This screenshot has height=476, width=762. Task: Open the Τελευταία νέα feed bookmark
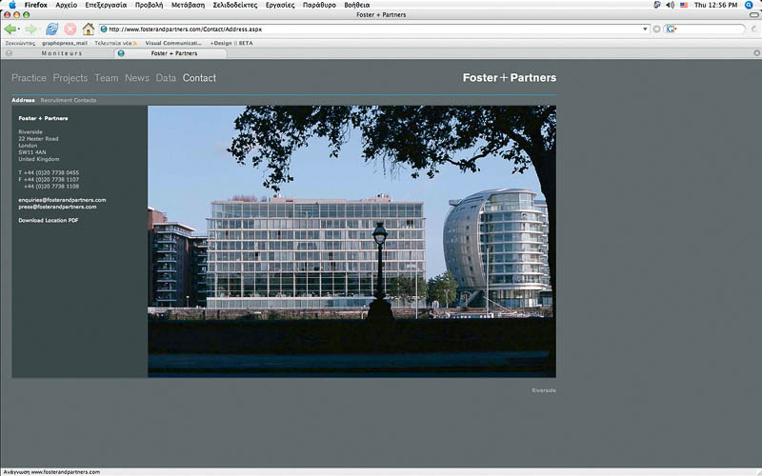(115, 43)
